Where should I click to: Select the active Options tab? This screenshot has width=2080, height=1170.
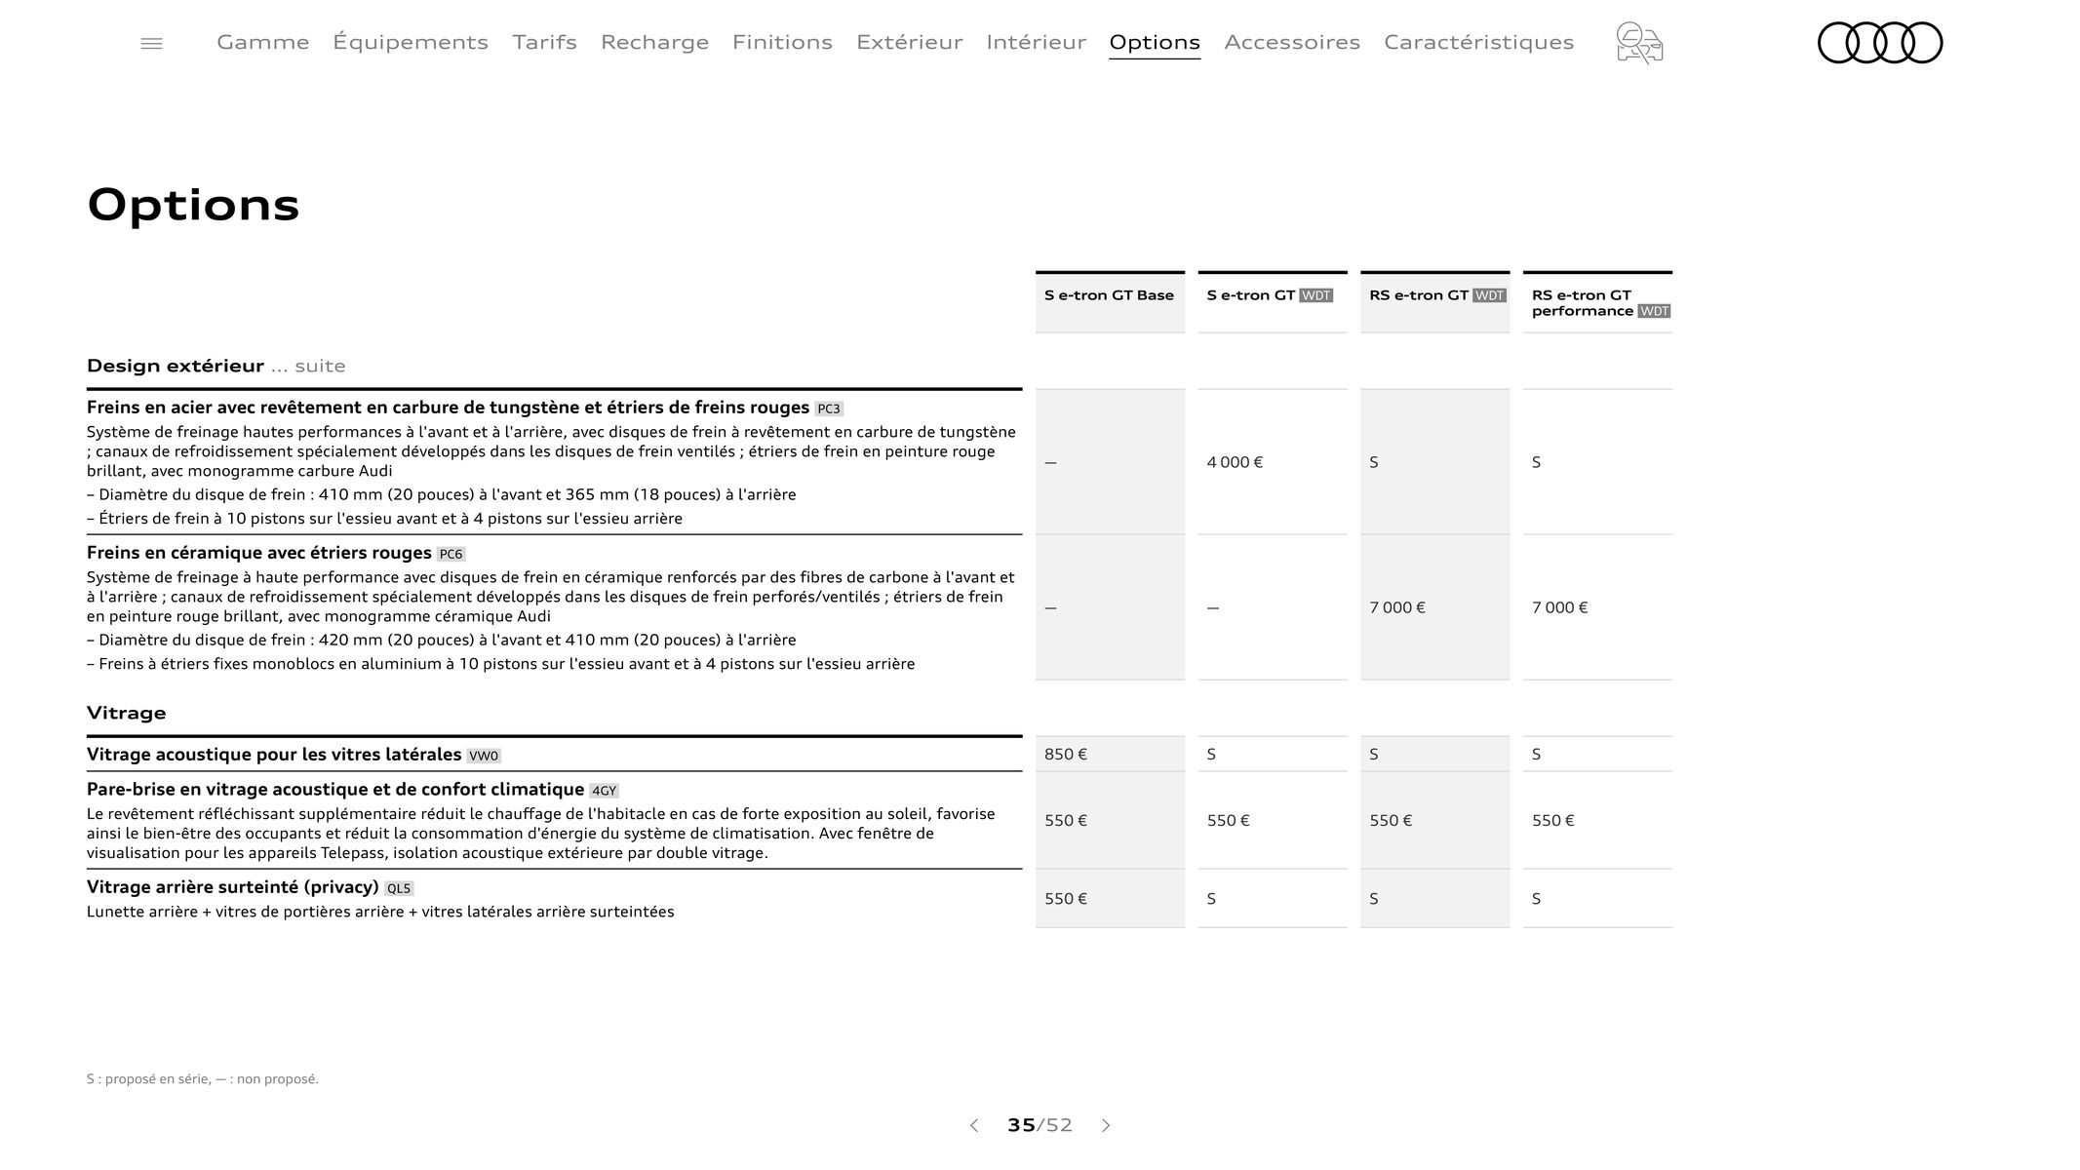tap(1155, 43)
